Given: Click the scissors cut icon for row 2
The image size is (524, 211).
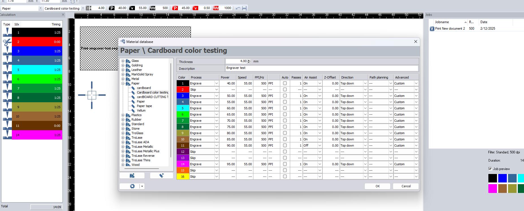Looking at the screenshot, I should pos(7,42).
